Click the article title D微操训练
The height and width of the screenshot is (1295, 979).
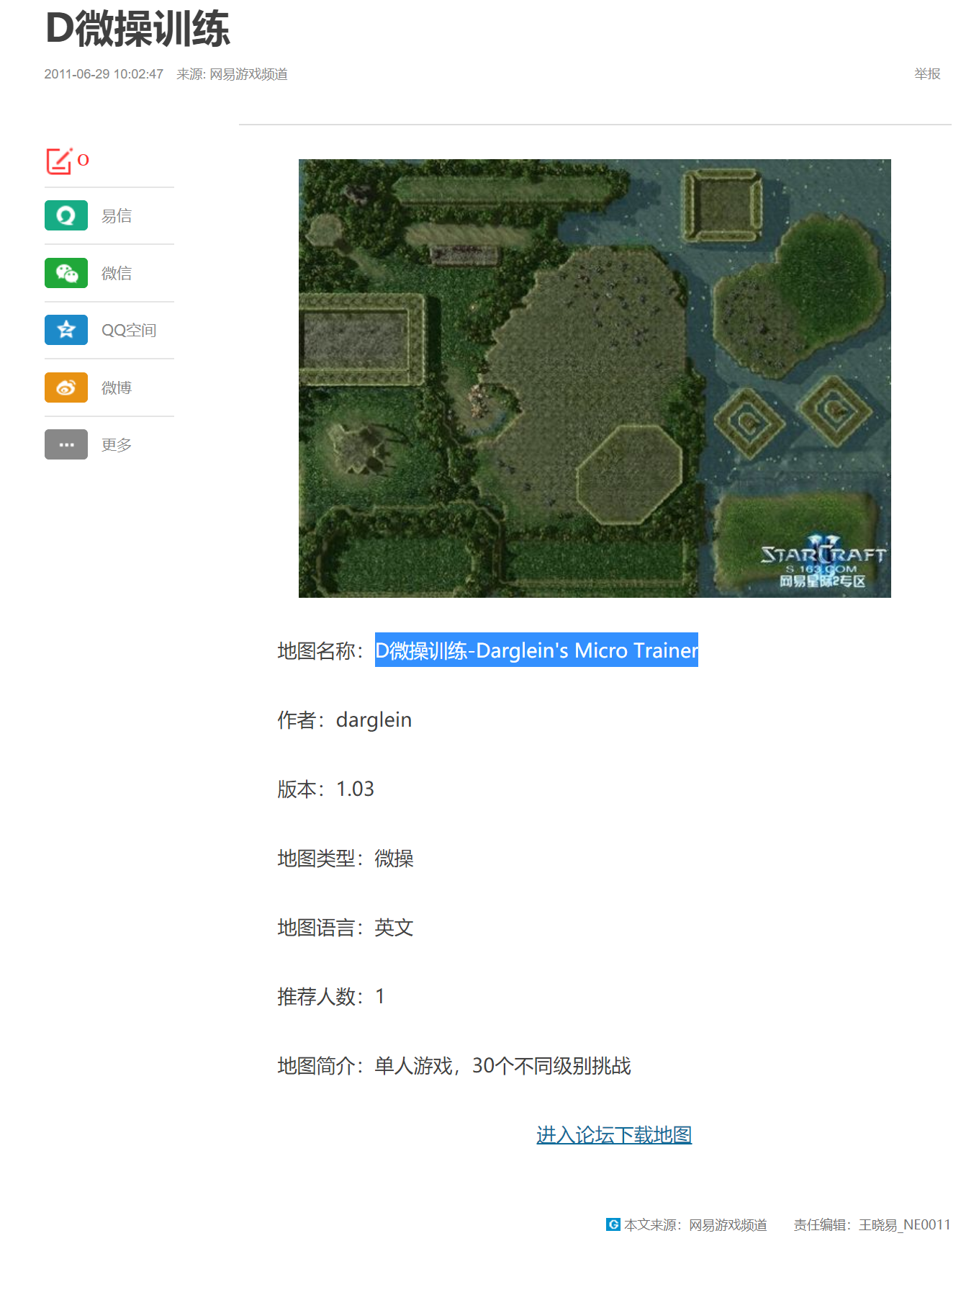pos(137,30)
